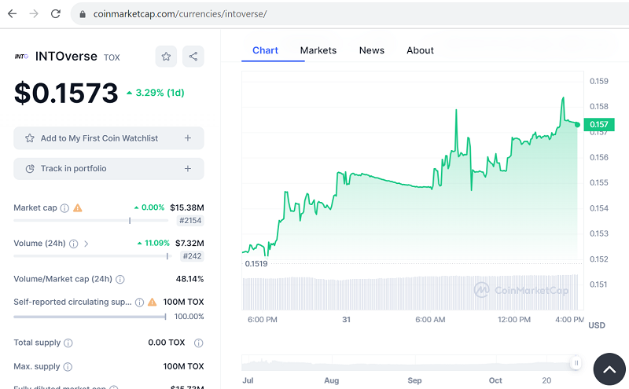This screenshot has width=629, height=389.
Task: Click the orange warning icon beside Market cap
Action: 77,208
